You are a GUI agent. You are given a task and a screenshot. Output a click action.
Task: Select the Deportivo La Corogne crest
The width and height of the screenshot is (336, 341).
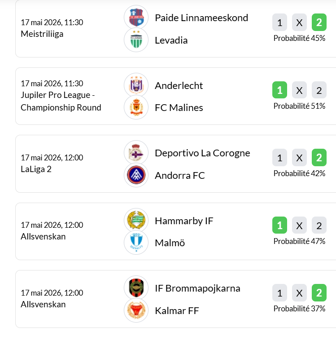pyautogui.click(x=136, y=152)
